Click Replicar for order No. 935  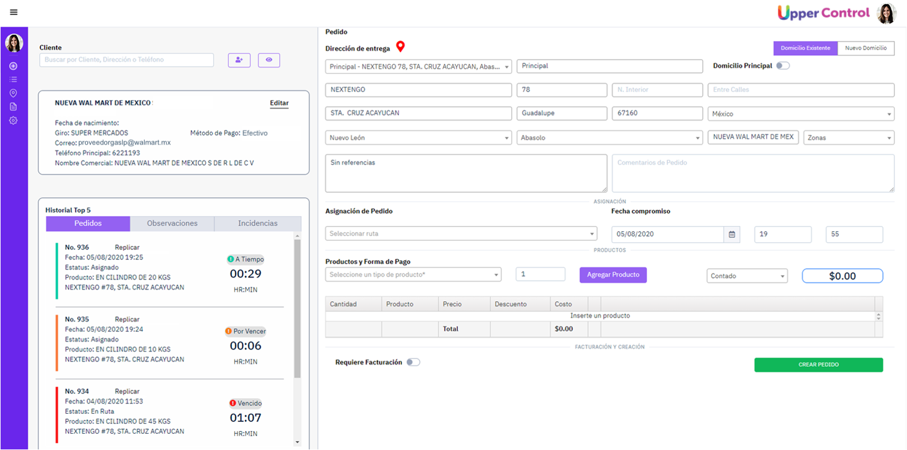click(x=127, y=319)
